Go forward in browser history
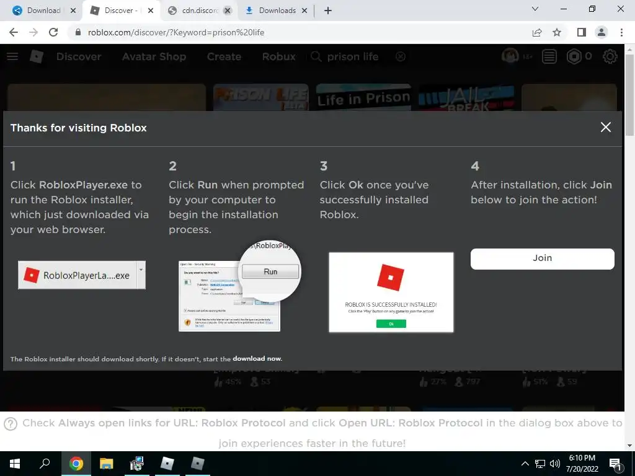This screenshot has height=476, width=635. pos(33,32)
